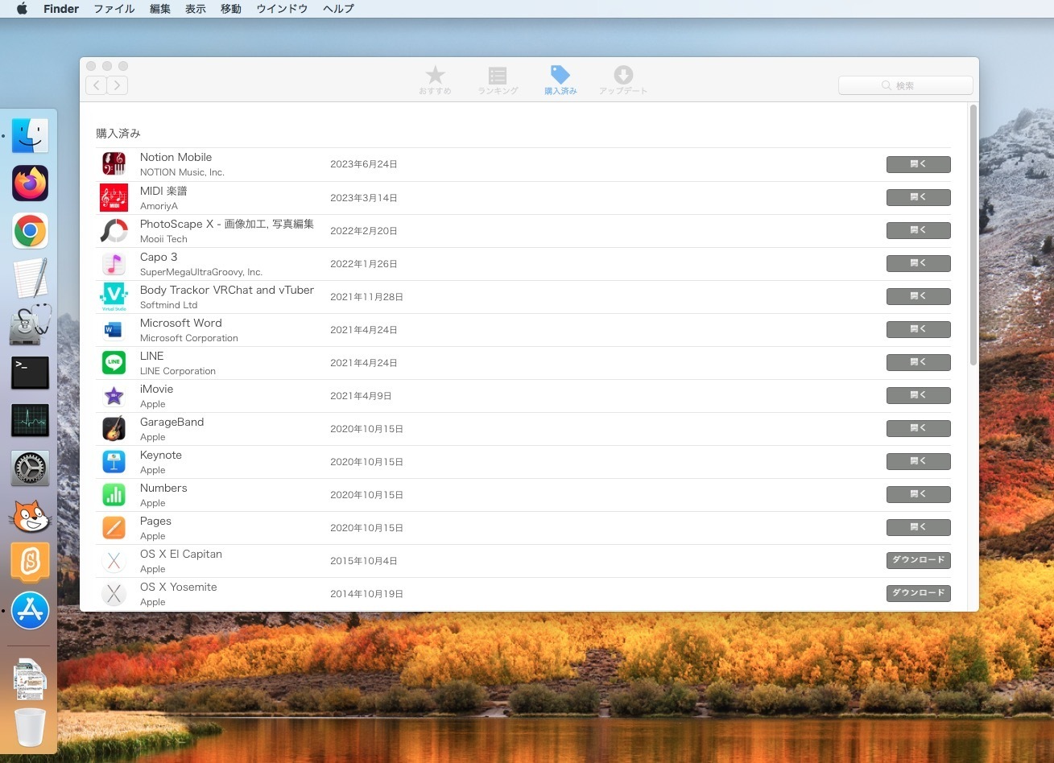The image size is (1054, 763).
Task: Click the 検索 search field
Action: tap(905, 85)
